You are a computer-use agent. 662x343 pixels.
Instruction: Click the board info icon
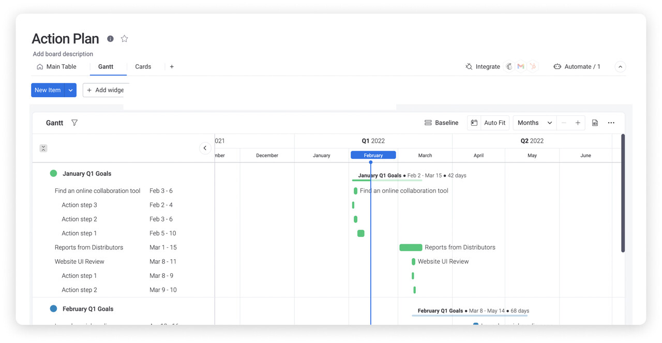(x=110, y=39)
